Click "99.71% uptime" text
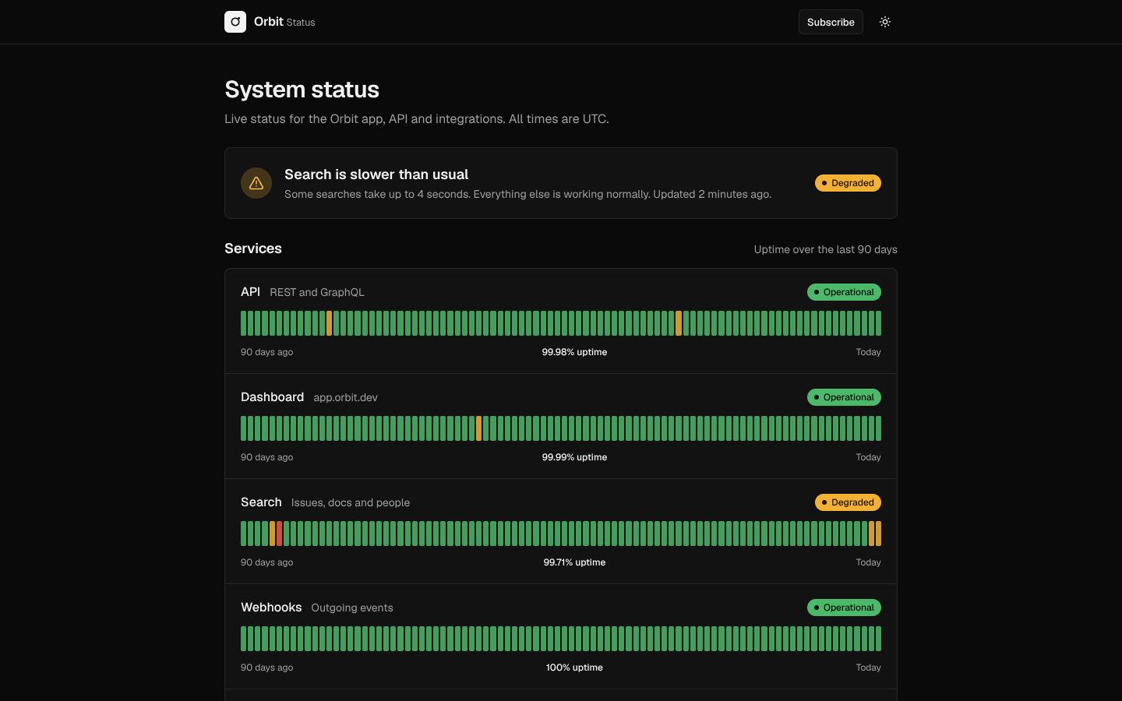1122x701 pixels. click(x=574, y=562)
